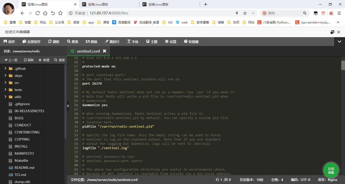This screenshot has width=345, height=184.
Task: Open the online support (在线客服) bubble
Action: point(331,171)
